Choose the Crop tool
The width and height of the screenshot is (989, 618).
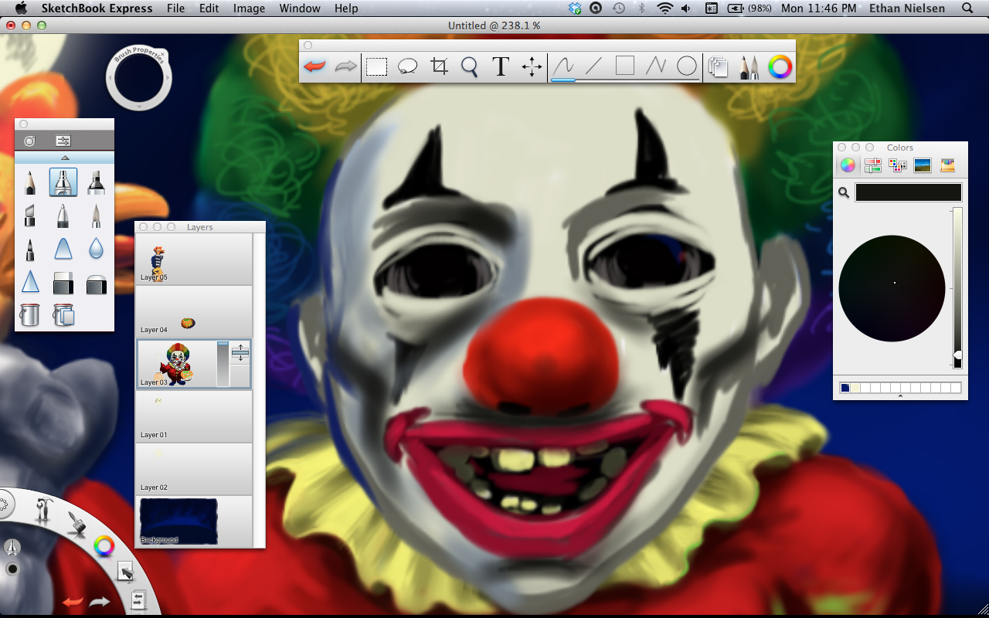[x=439, y=66]
